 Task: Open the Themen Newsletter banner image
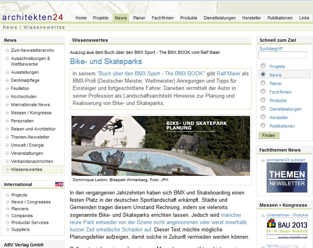[287, 177]
